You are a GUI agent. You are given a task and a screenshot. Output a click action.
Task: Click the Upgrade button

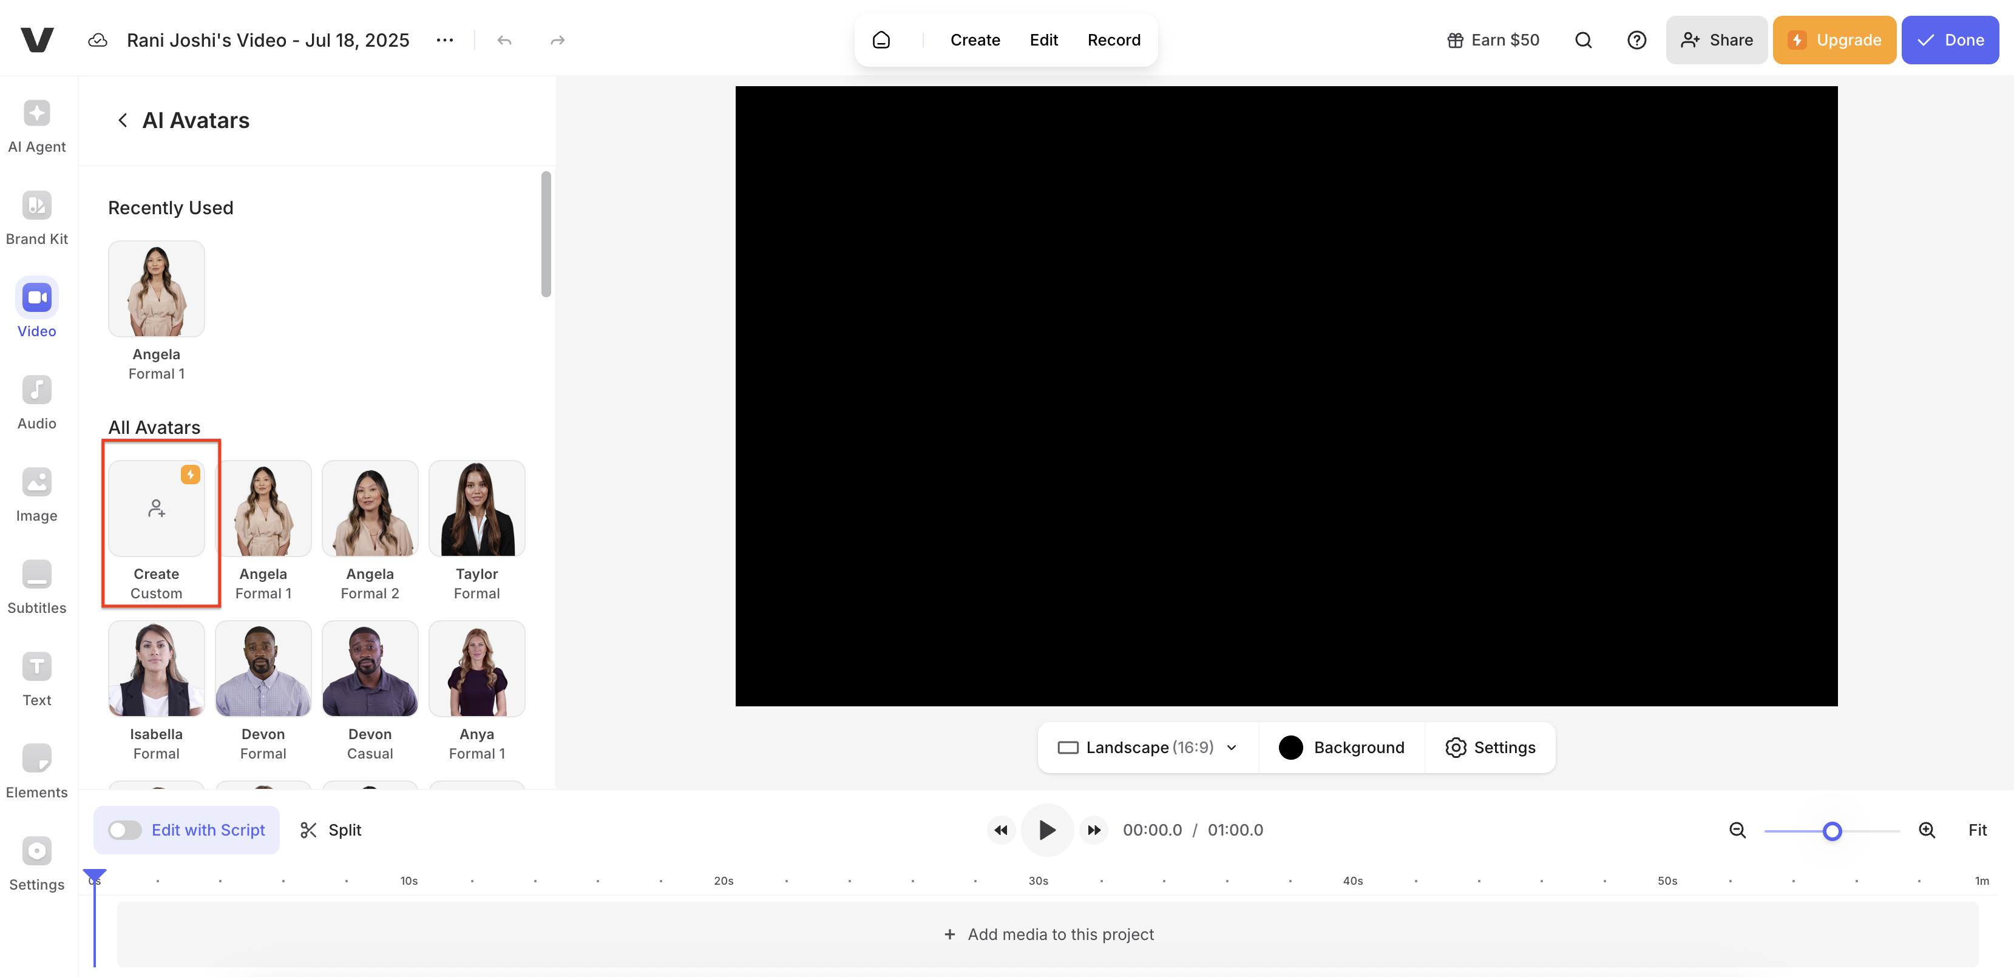[1834, 39]
